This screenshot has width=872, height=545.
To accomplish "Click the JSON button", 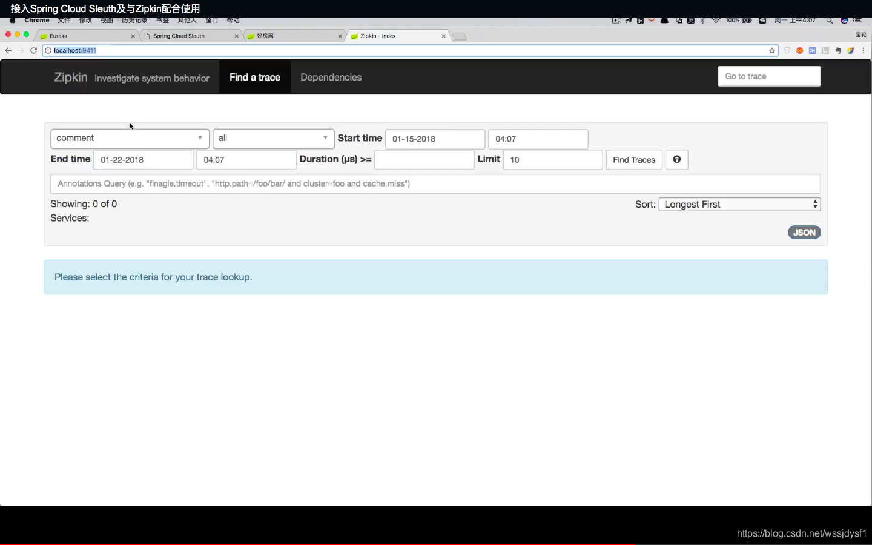I will click(804, 233).
